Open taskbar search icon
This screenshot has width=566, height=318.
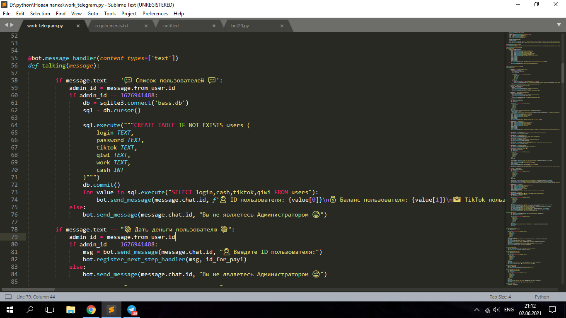pos(30,310)
